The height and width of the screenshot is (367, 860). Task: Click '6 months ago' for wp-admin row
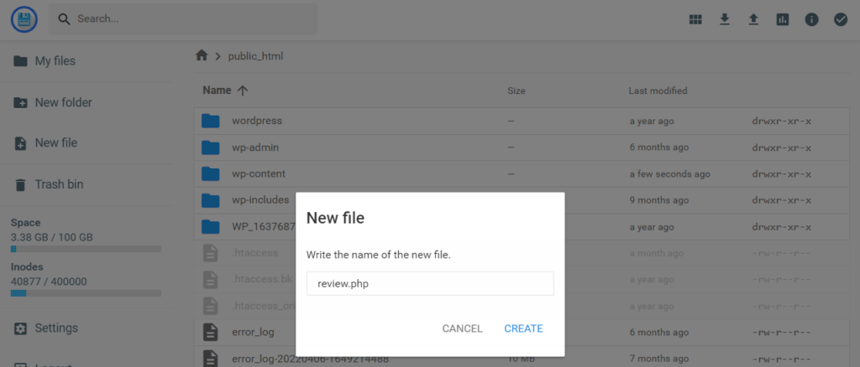(658, 147)
